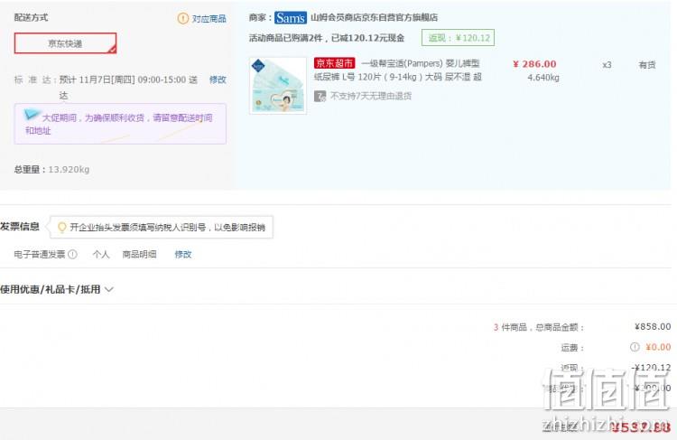Click the x3 quantity label
This screenshot has height=440, width=677.
[607, 65]
